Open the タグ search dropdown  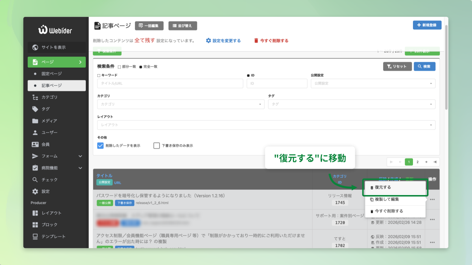click(x=351, y=104)
